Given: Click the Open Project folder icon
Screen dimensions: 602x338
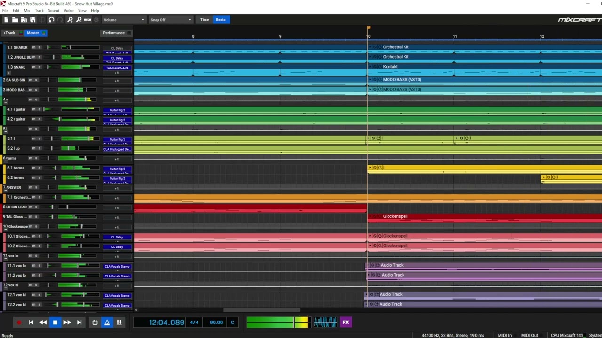Looking at the screenshot, I should click(x=15, y=20).
